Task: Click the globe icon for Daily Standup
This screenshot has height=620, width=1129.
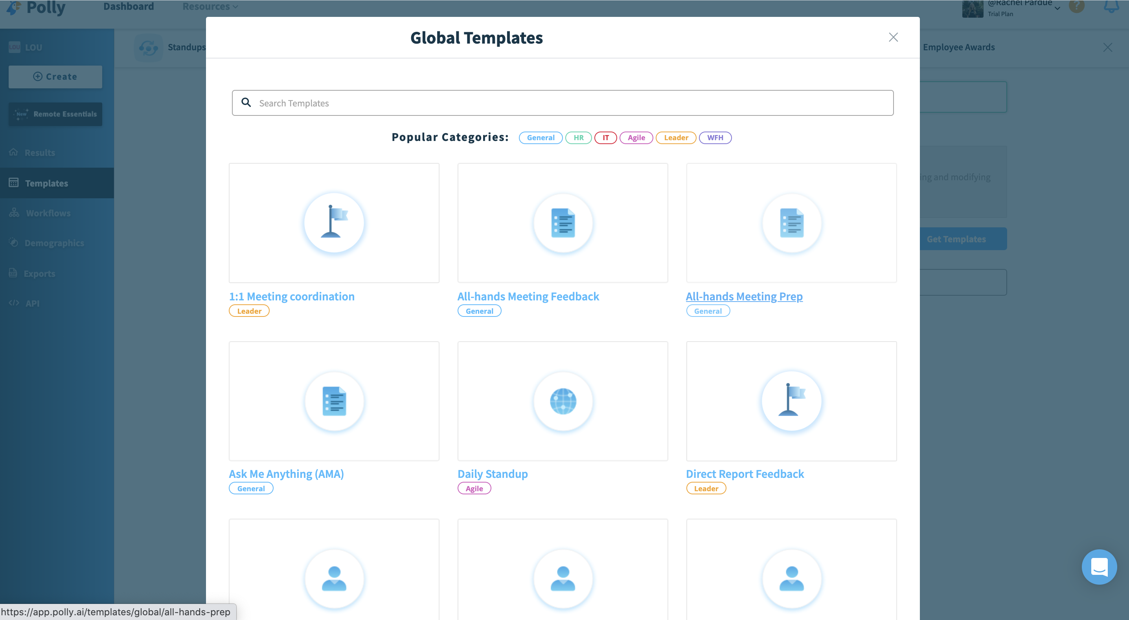Action: [x=563, y=401]
